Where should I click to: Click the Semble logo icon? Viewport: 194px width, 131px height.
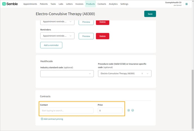point(4,4)
